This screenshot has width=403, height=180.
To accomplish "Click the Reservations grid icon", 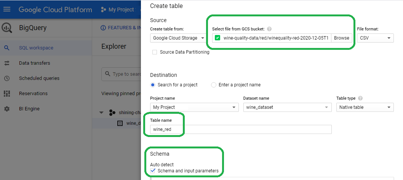I will pos(7,94).
